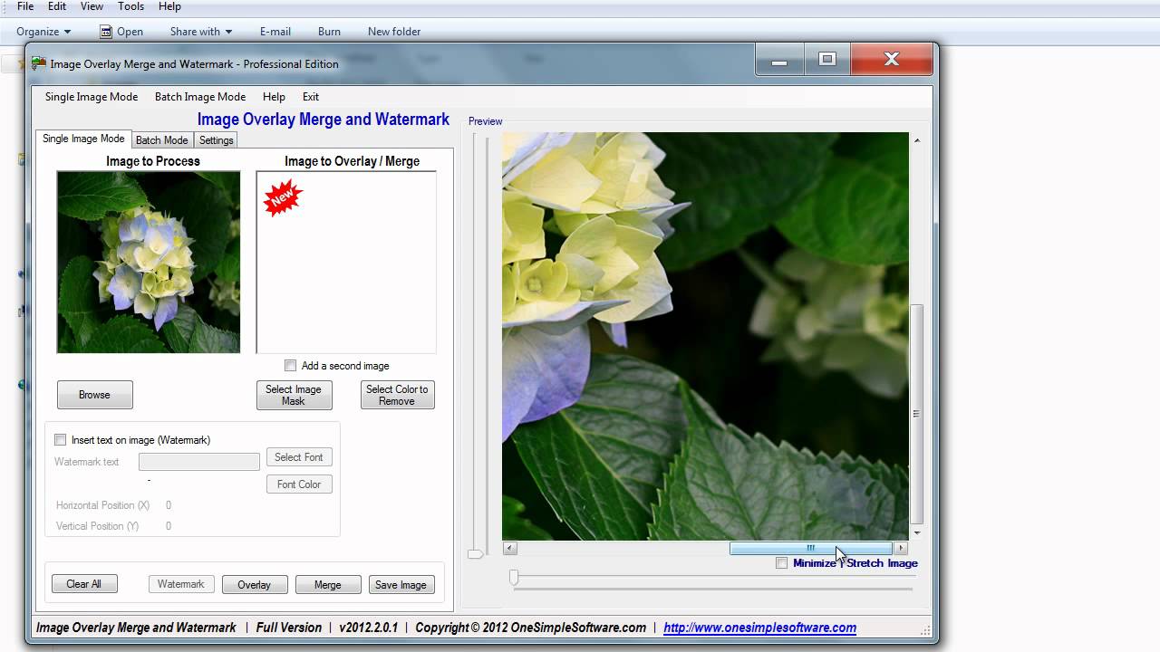The image size is (1160, 652).
Task: Open the application's Help menu
Action: point(274,97)
